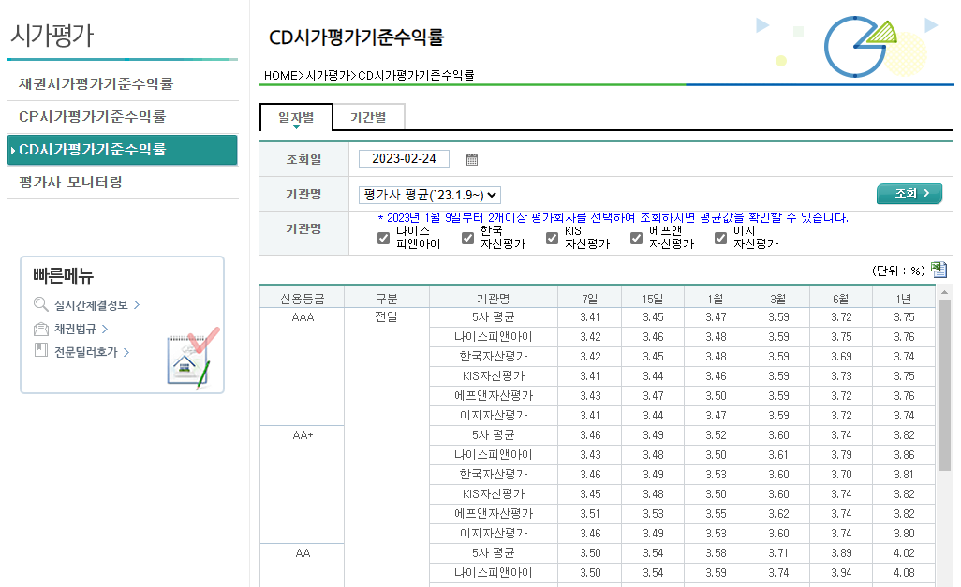Click the magnifier icon next to 실시간체결정보
This screenshot has width=961, height=587.
coord(42,303)
